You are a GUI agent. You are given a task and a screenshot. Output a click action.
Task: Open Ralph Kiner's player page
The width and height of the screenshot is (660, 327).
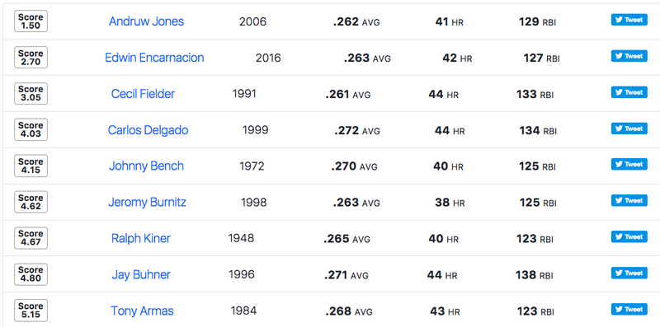coord(140,238)
